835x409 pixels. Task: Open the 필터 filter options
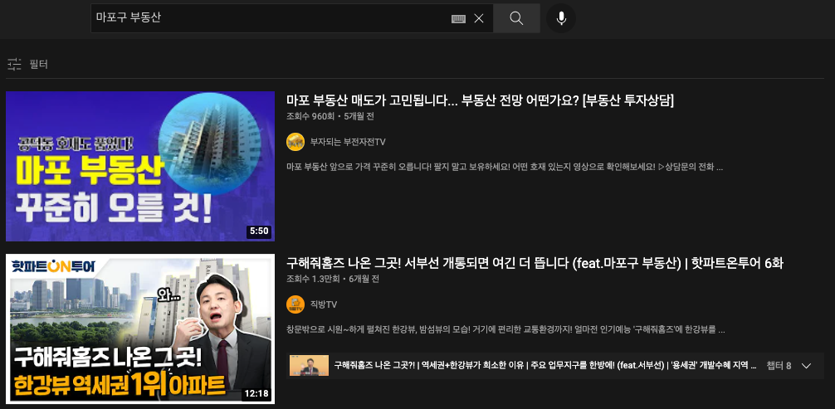coord(27,65)
